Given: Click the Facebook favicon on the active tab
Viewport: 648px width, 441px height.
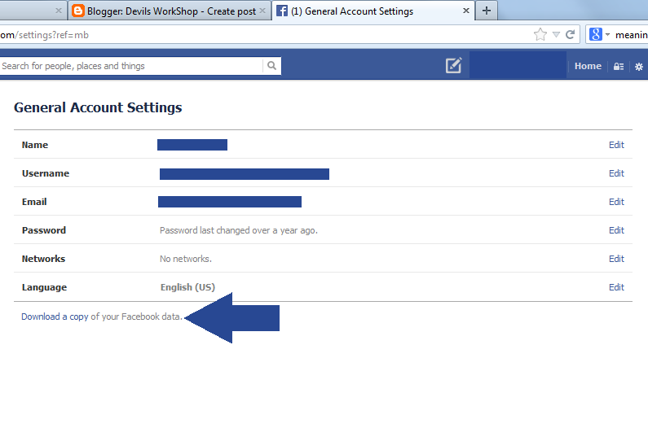Looking at the screenshot, I should (x=282, y=11).
